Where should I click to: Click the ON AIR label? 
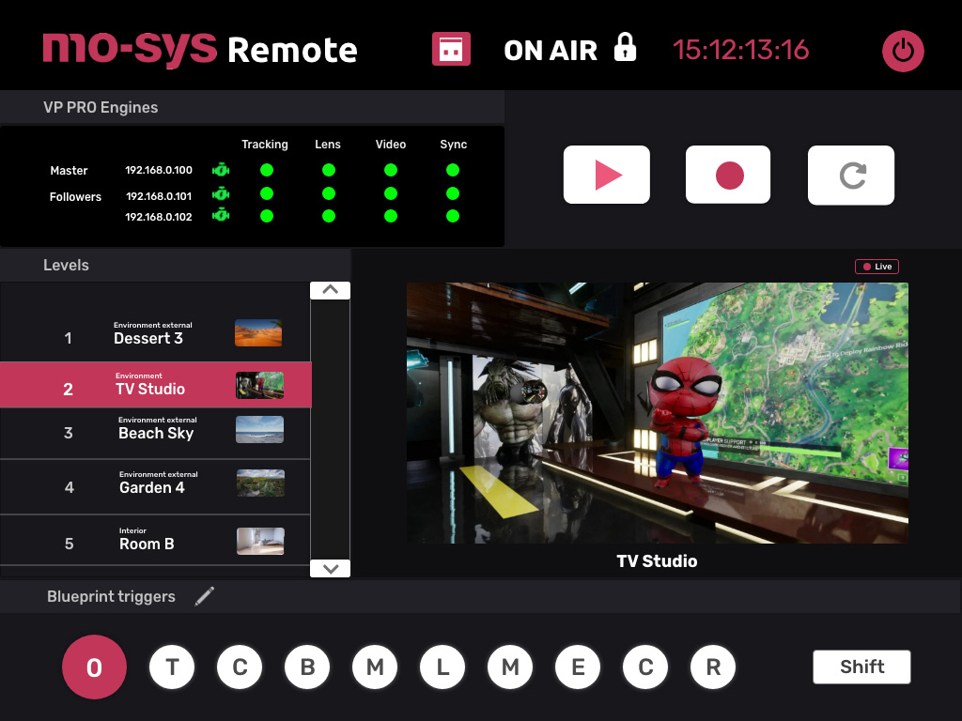(551, 51)
